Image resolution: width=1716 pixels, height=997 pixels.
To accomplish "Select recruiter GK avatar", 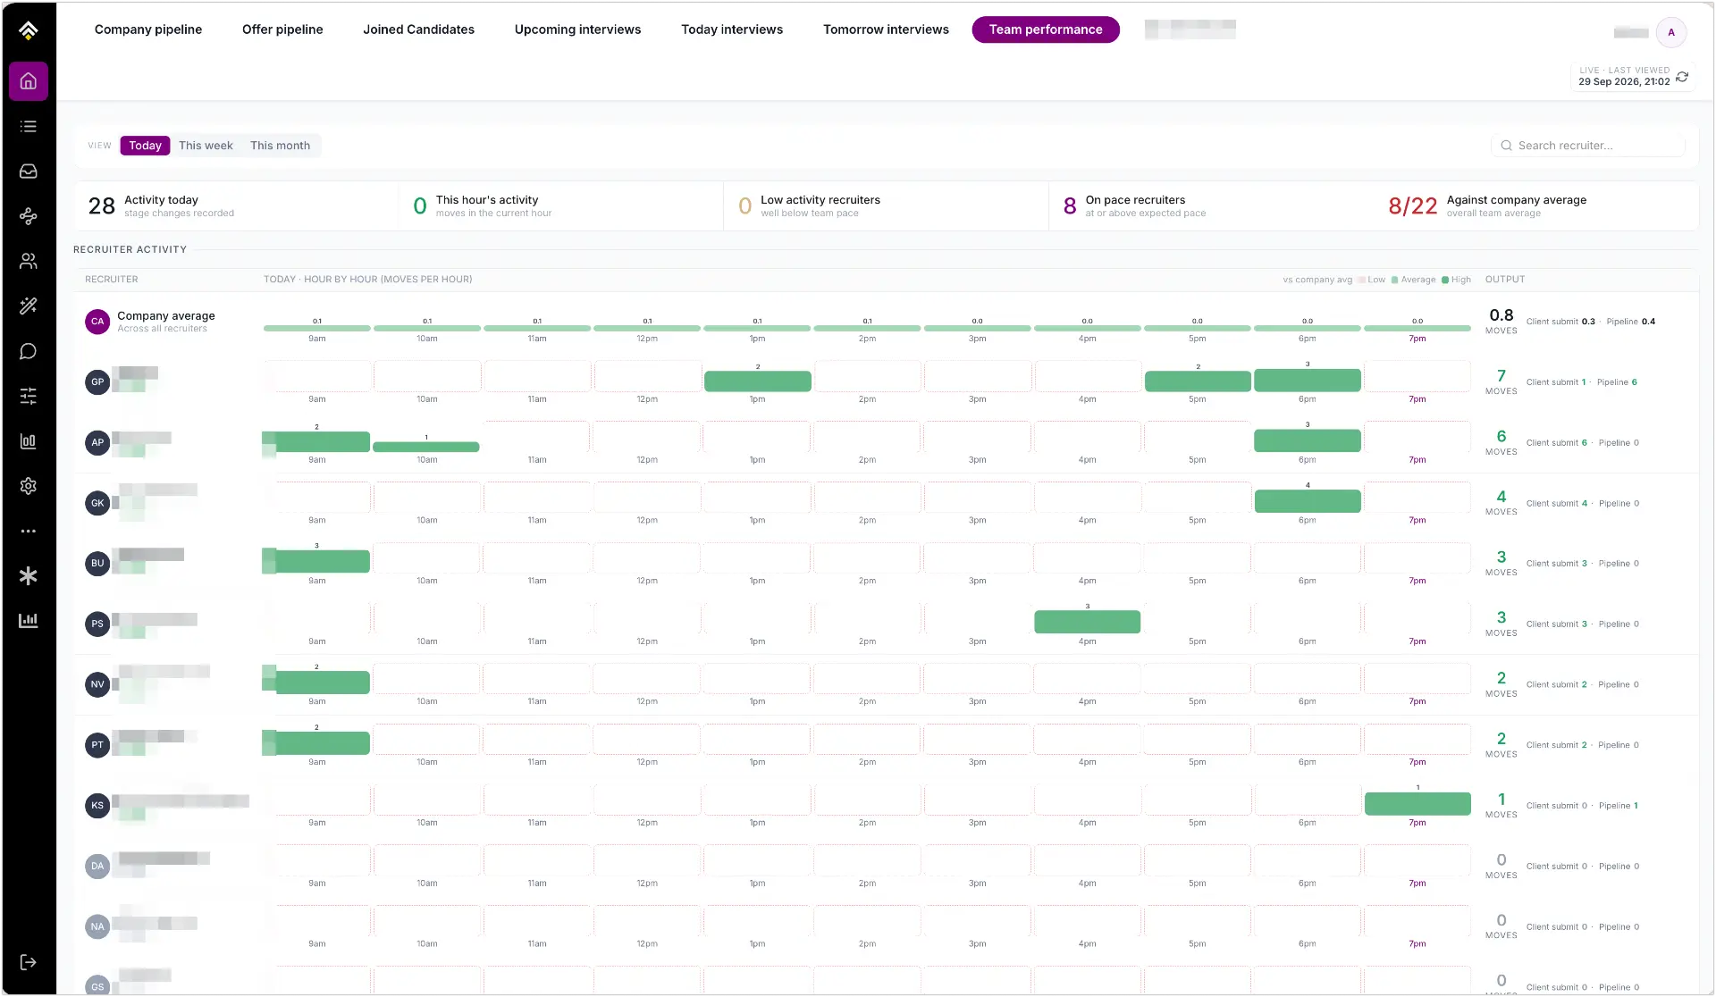I will point(97,503).
